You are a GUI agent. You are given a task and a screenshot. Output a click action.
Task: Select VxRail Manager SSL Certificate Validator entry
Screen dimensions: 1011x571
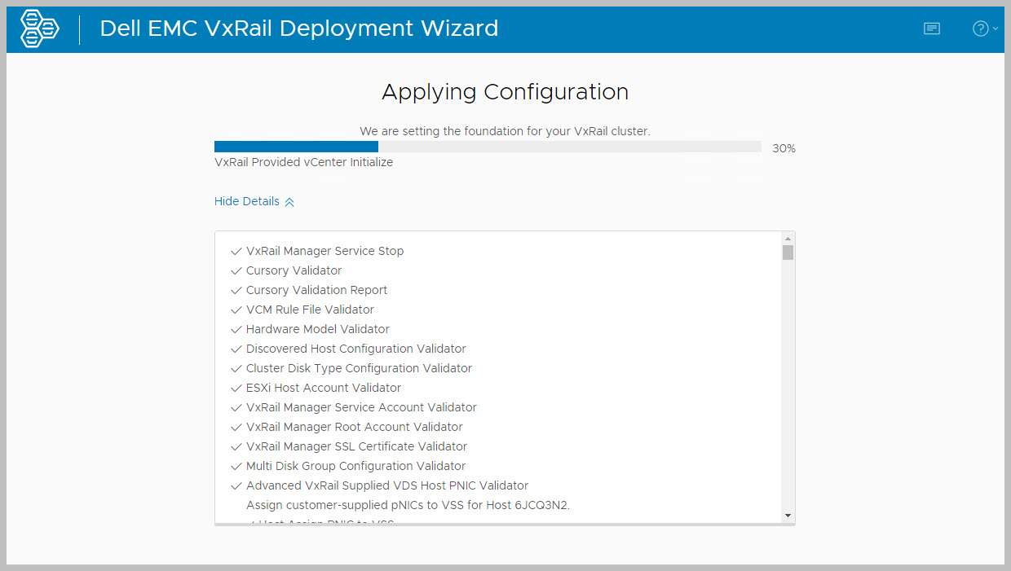(x=356, y=446)
